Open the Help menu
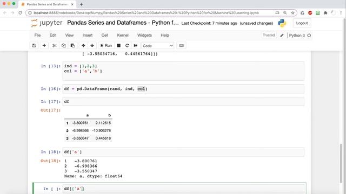This screenshot has height=194, width=346. (x=164, y=35)
